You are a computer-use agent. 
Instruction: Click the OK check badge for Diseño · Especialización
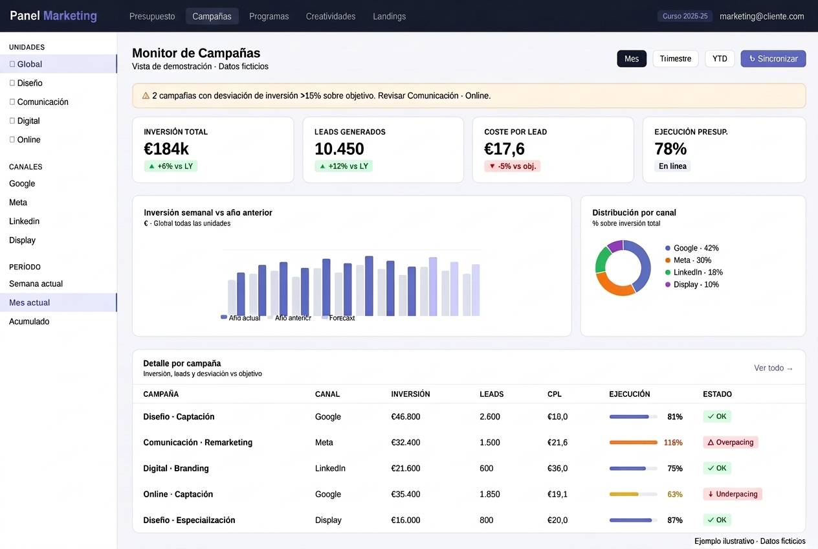click(x=717, y=520)
